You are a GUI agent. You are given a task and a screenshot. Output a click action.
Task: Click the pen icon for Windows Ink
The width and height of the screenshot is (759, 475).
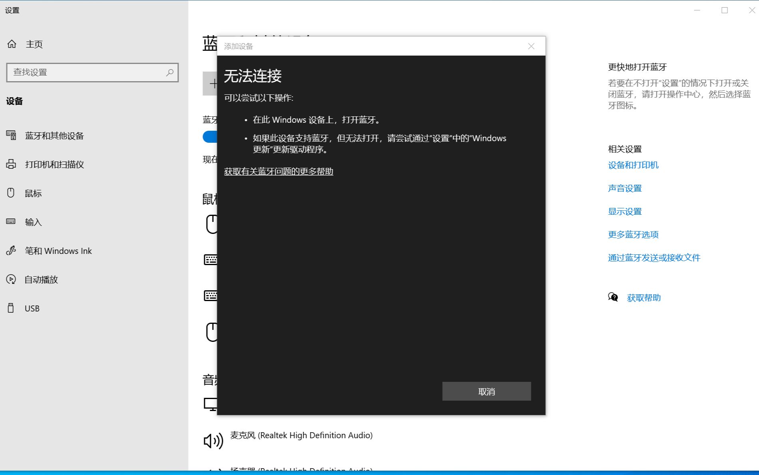(x=11, y=251)
